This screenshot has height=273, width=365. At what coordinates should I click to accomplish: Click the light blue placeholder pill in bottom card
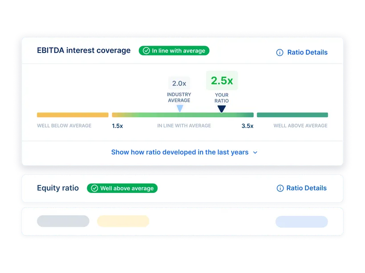pyautogui.click(x=302, y=222)
